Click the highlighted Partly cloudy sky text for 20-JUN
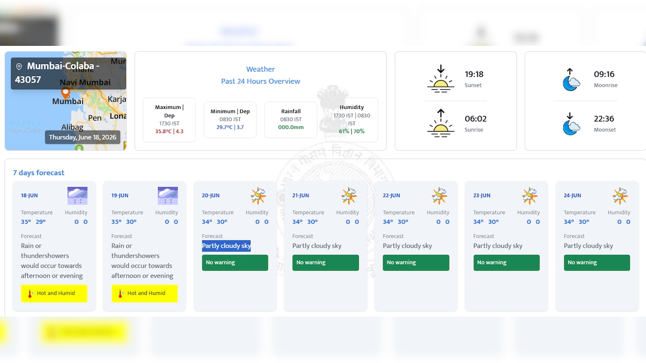 pyautogui.click(x=227, y=246)
